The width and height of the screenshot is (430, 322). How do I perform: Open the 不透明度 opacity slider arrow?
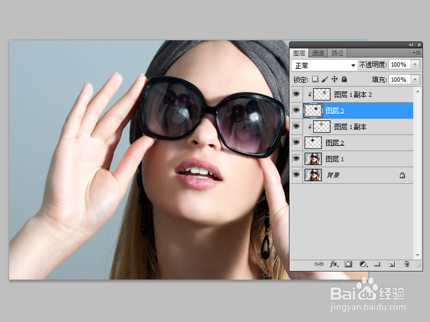415,64
